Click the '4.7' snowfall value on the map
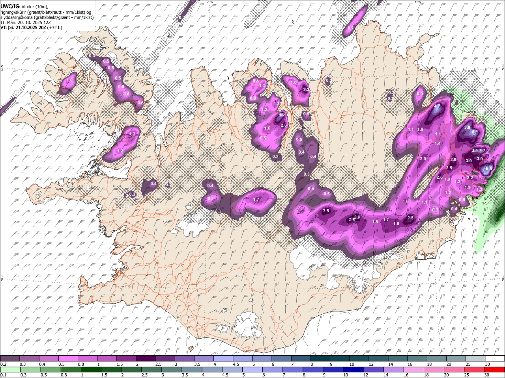This screenshot has width=505, height=378. (x=437, y=106)
